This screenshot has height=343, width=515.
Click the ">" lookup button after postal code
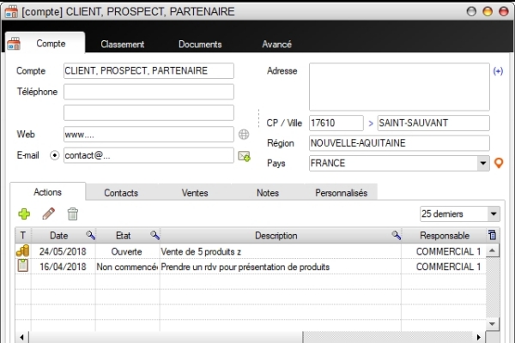(370, 123)
